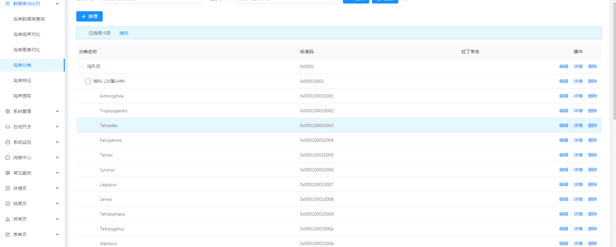Edit the Tetrao row
616x247 pixels.
(x=564, y=155)
